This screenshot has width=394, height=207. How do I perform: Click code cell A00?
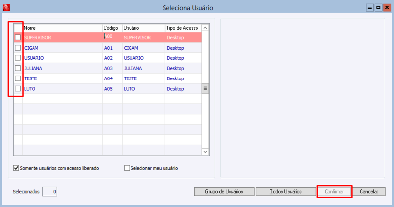click(113, 38)
